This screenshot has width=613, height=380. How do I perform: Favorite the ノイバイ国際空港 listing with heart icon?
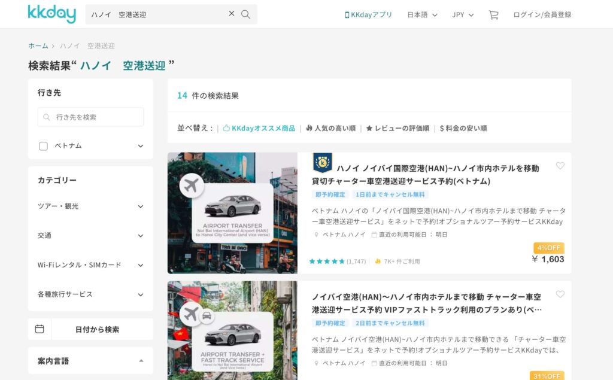(560, 166)
